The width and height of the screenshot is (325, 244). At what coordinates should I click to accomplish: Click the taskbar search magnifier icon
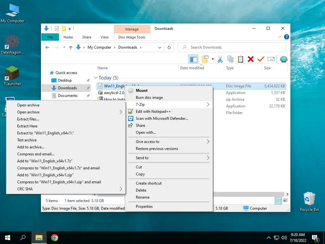click(23, 238)
